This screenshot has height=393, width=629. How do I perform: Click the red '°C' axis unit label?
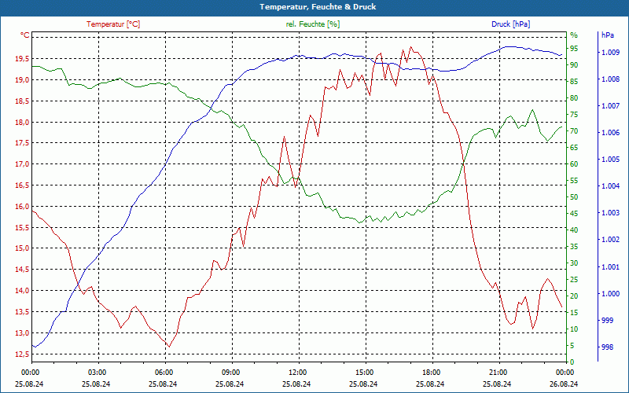(25, 35)
